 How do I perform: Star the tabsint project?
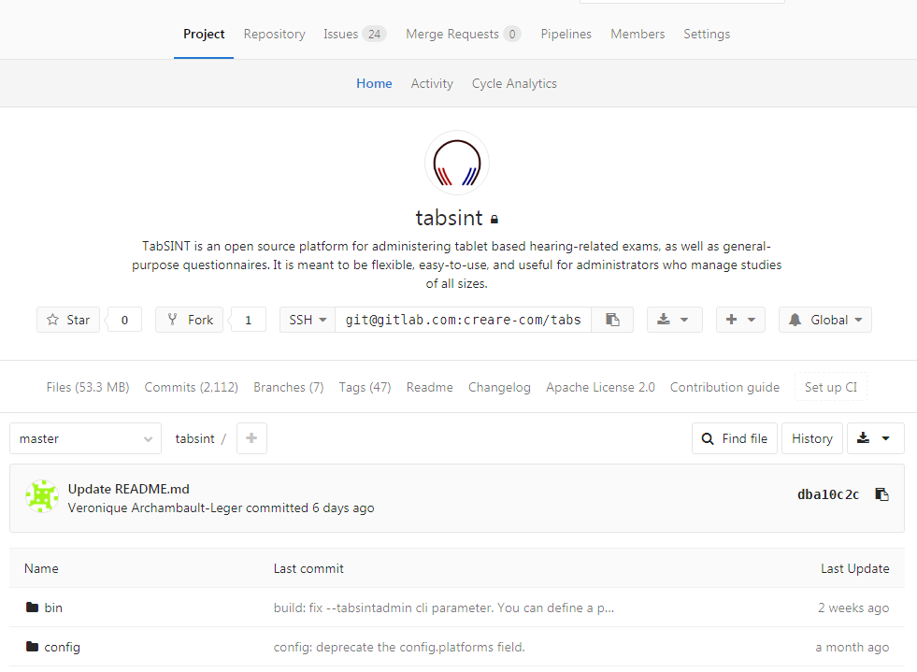(68, 320)
